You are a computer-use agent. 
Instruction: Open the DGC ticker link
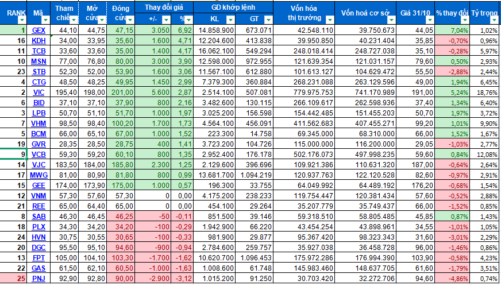(x=39, y=248)
